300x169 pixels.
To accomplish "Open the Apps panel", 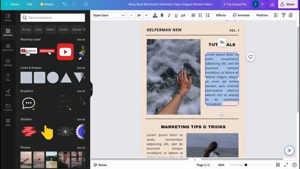I will [8, 122].
